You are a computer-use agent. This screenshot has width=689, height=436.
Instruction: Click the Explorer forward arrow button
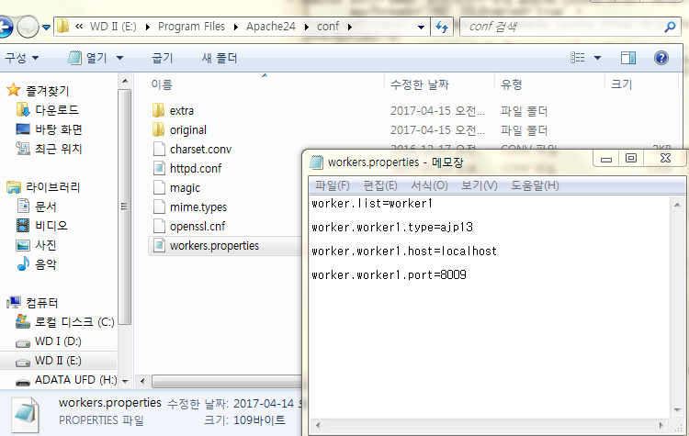28,27
